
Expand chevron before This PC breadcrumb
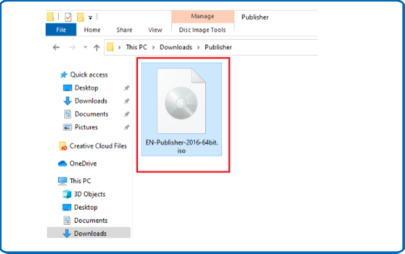point(119,47)
